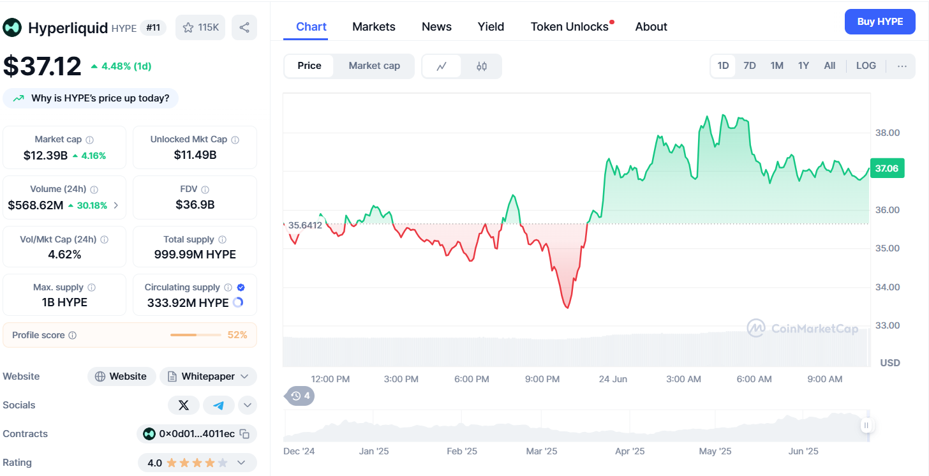Click the share icon button
The image size is (929, 476).
(244, 27)
